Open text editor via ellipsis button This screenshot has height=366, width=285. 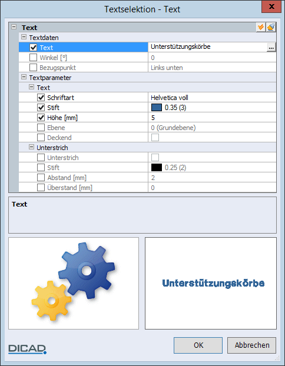pyautogui.click(x=271, y=48)
